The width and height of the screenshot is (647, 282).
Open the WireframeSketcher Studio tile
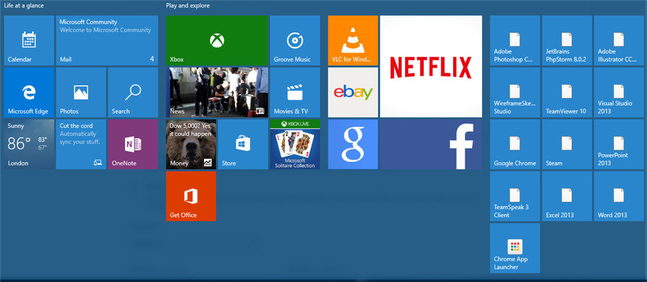(515, 92)
